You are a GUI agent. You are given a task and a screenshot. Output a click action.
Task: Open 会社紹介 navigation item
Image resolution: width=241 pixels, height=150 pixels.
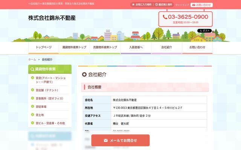(x=166, y=48)
